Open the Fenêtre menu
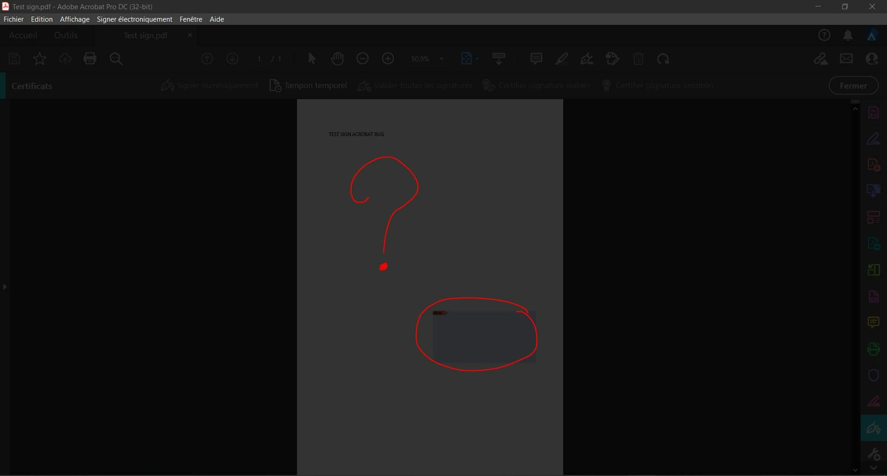Image resolution: width=887 pixels, height=476 pixels. (x=191, y=19)
